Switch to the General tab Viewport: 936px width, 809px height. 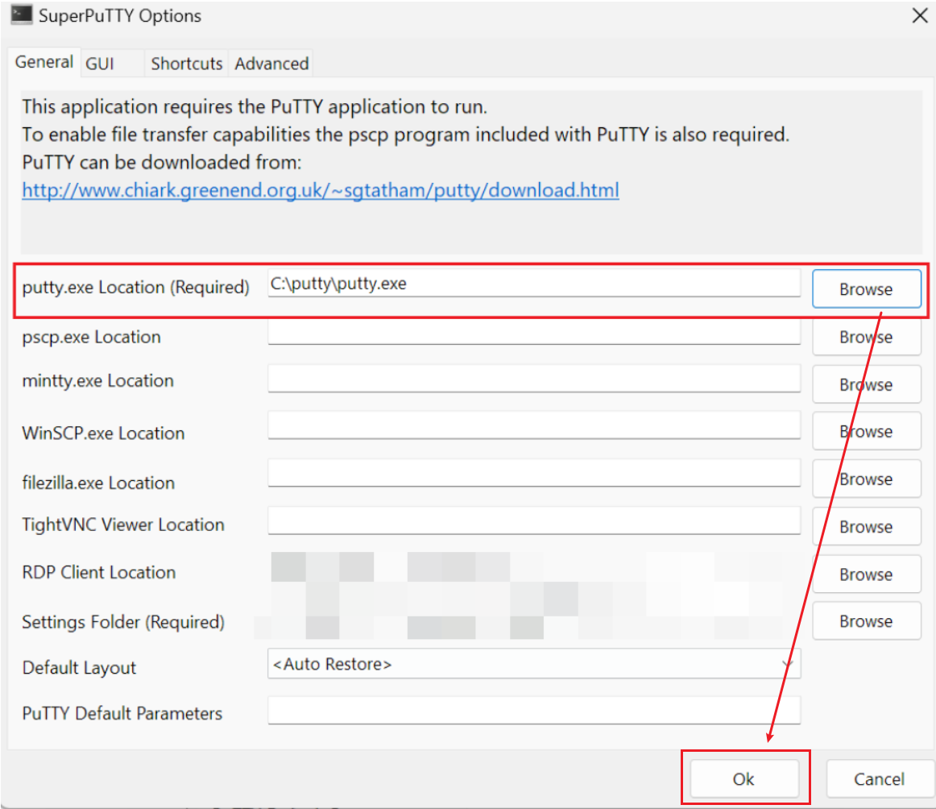pos(44,62)
